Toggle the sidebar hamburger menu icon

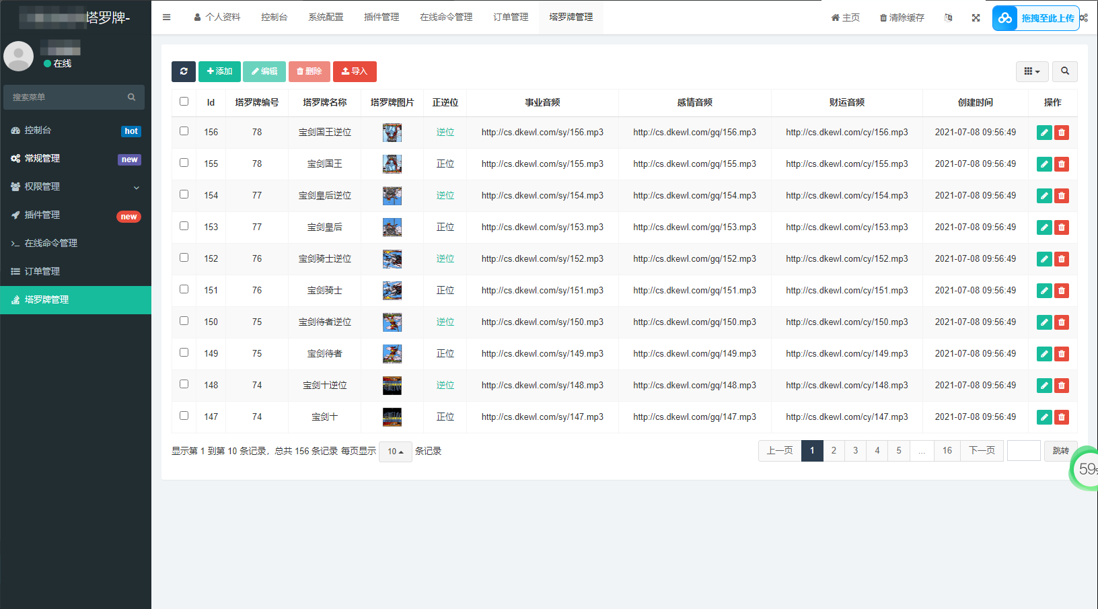167,17
